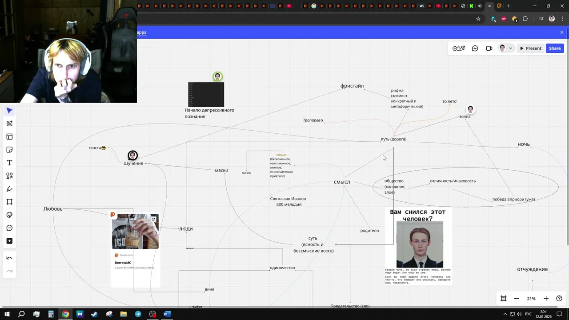Image resolution: width=569 pixels, height=320 pixels.
Task: Open the shapes and lines tool
Action: point(9,176)
